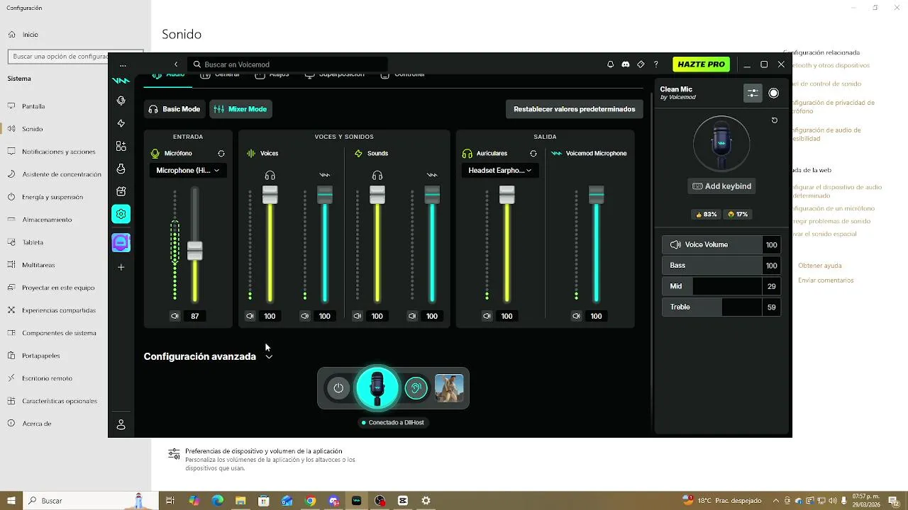Open the Headset Earphone output dropdown
908x510 pixels.
[x=500, y=170]
